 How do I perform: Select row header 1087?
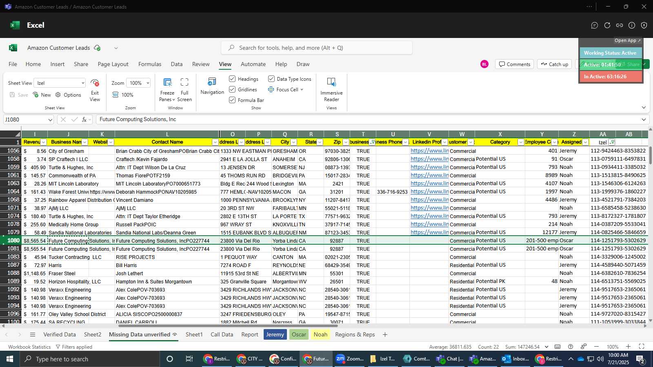coord(11,265)
